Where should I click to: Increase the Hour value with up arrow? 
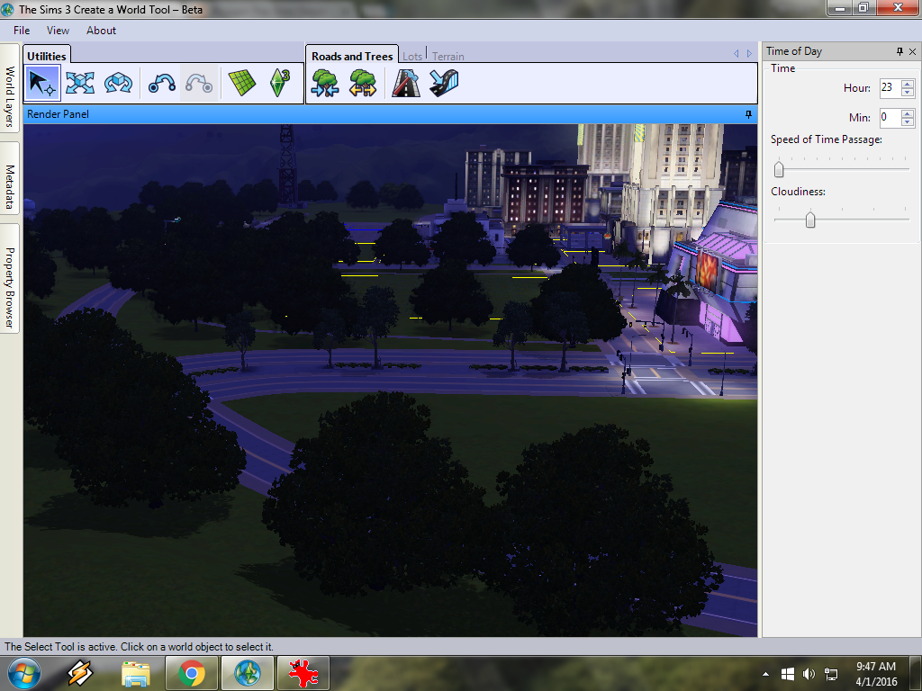(x=908, y=84)
